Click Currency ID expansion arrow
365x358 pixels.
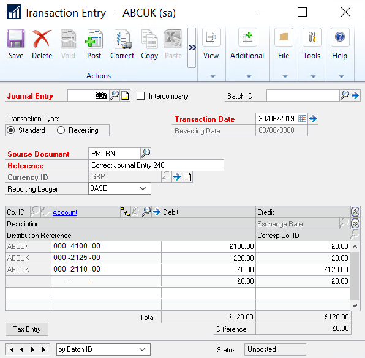pos(177,177)
